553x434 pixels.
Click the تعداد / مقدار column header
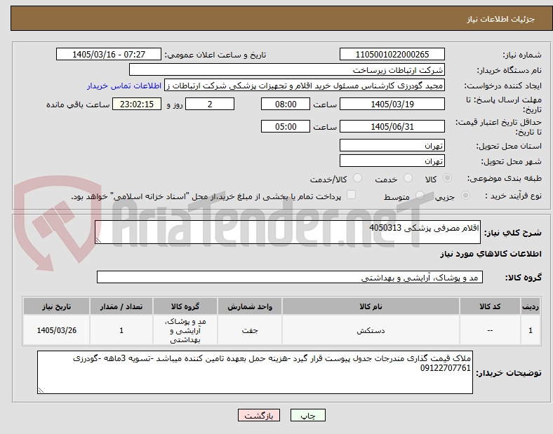[x=121, y=306]
